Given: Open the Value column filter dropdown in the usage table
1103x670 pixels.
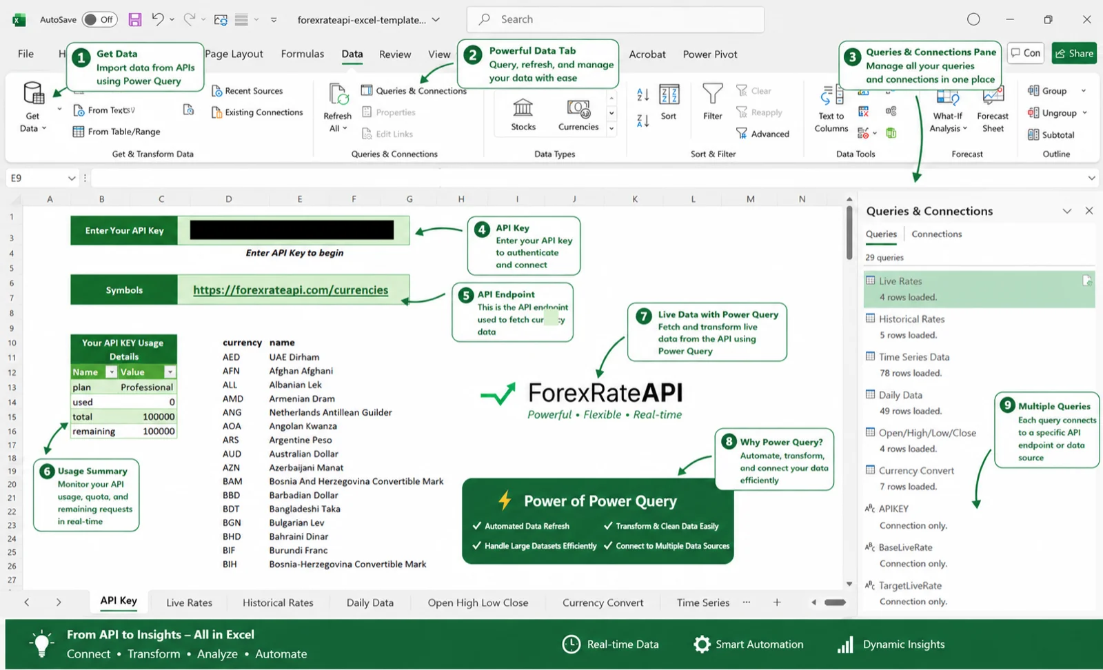Looking at the screenshot, I should click(x=170, y=372).
